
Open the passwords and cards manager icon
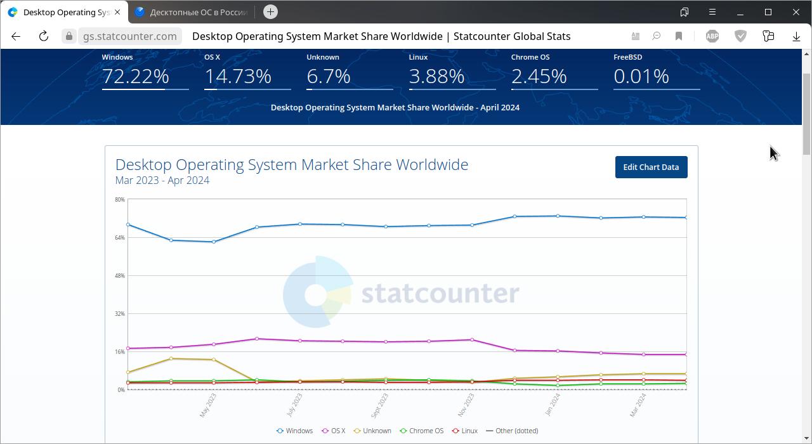[x=768, y=36]
